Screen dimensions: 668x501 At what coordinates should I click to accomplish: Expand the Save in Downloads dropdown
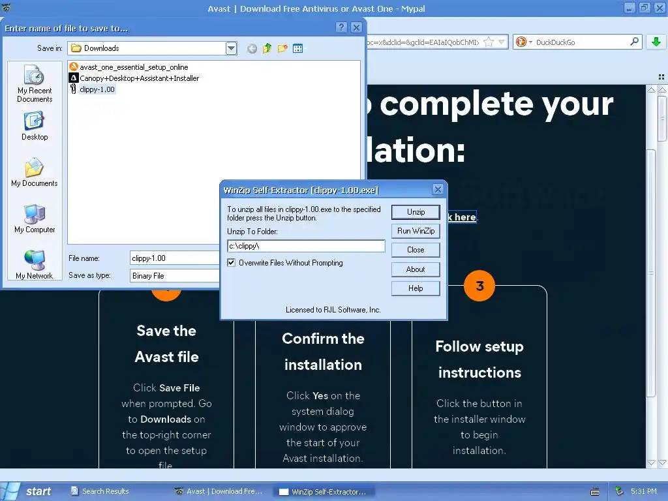pos(232,48)
